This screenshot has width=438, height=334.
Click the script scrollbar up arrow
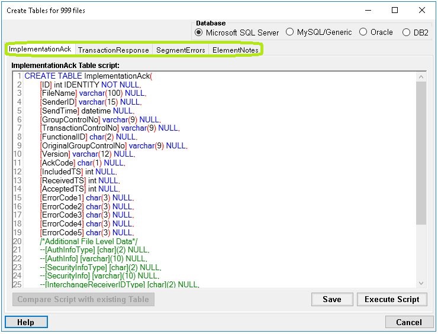[421, 77]
